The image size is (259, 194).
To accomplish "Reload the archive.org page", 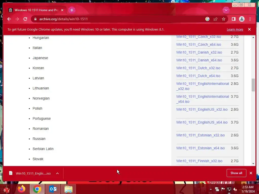I will [25, 19].
